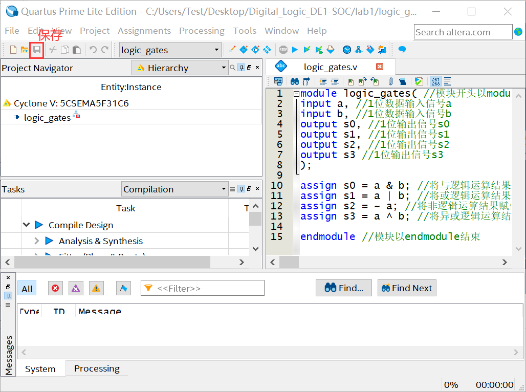
Task: Expand the Analysis & Synthesis task
Action: pos(36,241)
